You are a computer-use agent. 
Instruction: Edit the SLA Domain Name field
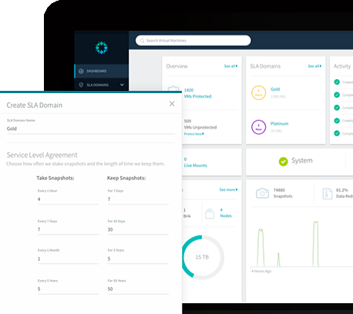pyautogui.click(x=91, y=129)
